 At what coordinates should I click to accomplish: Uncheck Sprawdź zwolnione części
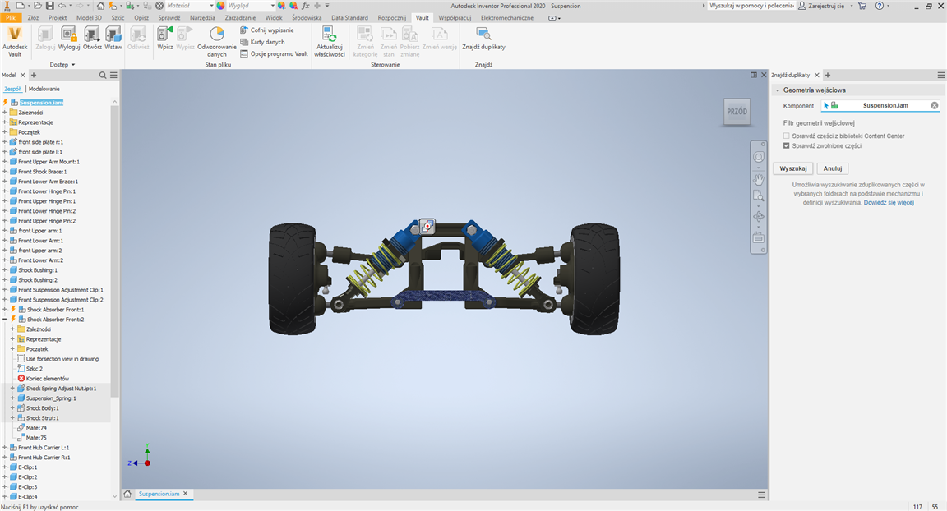787,145
